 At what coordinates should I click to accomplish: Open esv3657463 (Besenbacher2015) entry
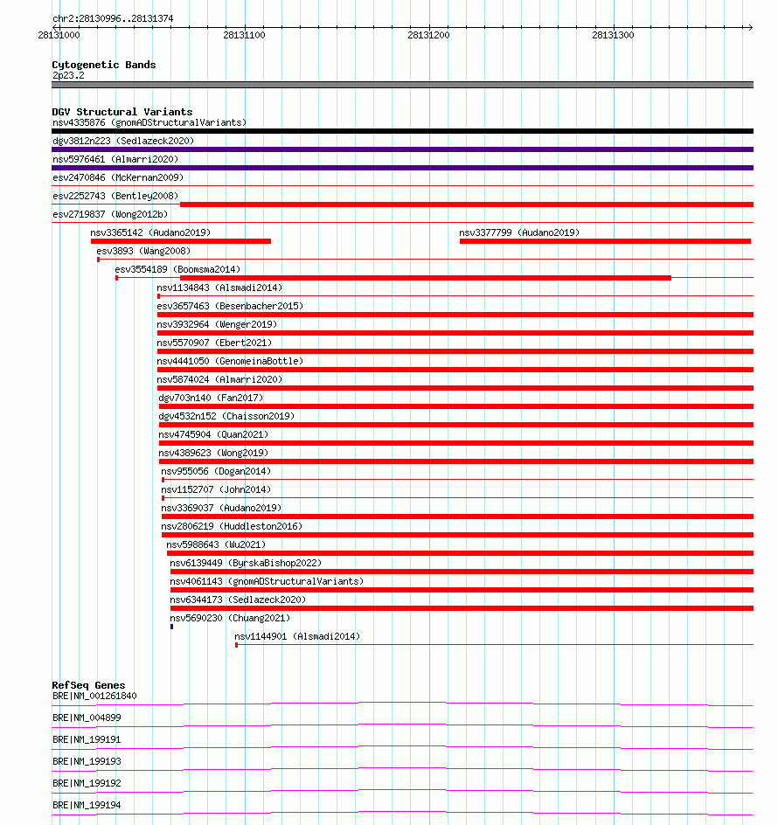pos(230,306)
